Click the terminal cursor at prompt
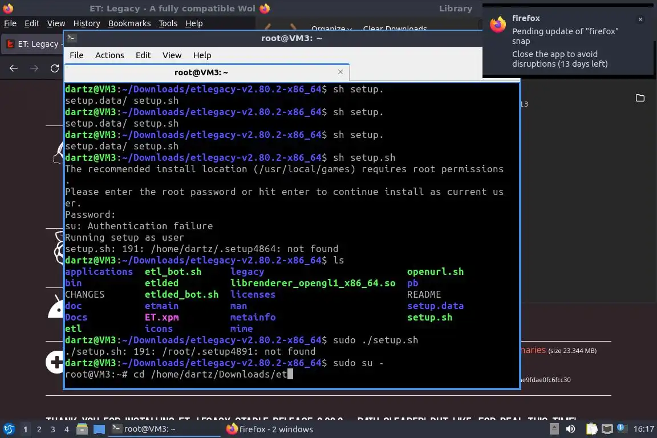Screen dimensions: 657x438 click(290, 374)
